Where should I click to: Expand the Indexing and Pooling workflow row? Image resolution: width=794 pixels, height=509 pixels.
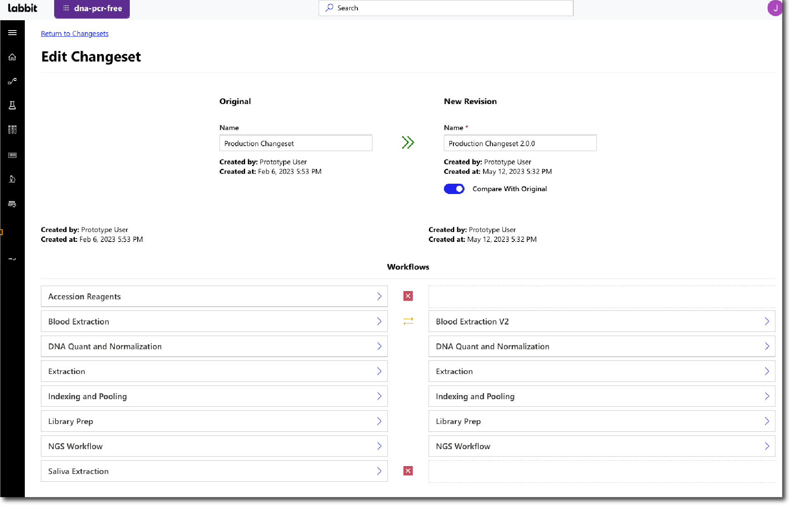click(379, 396)
